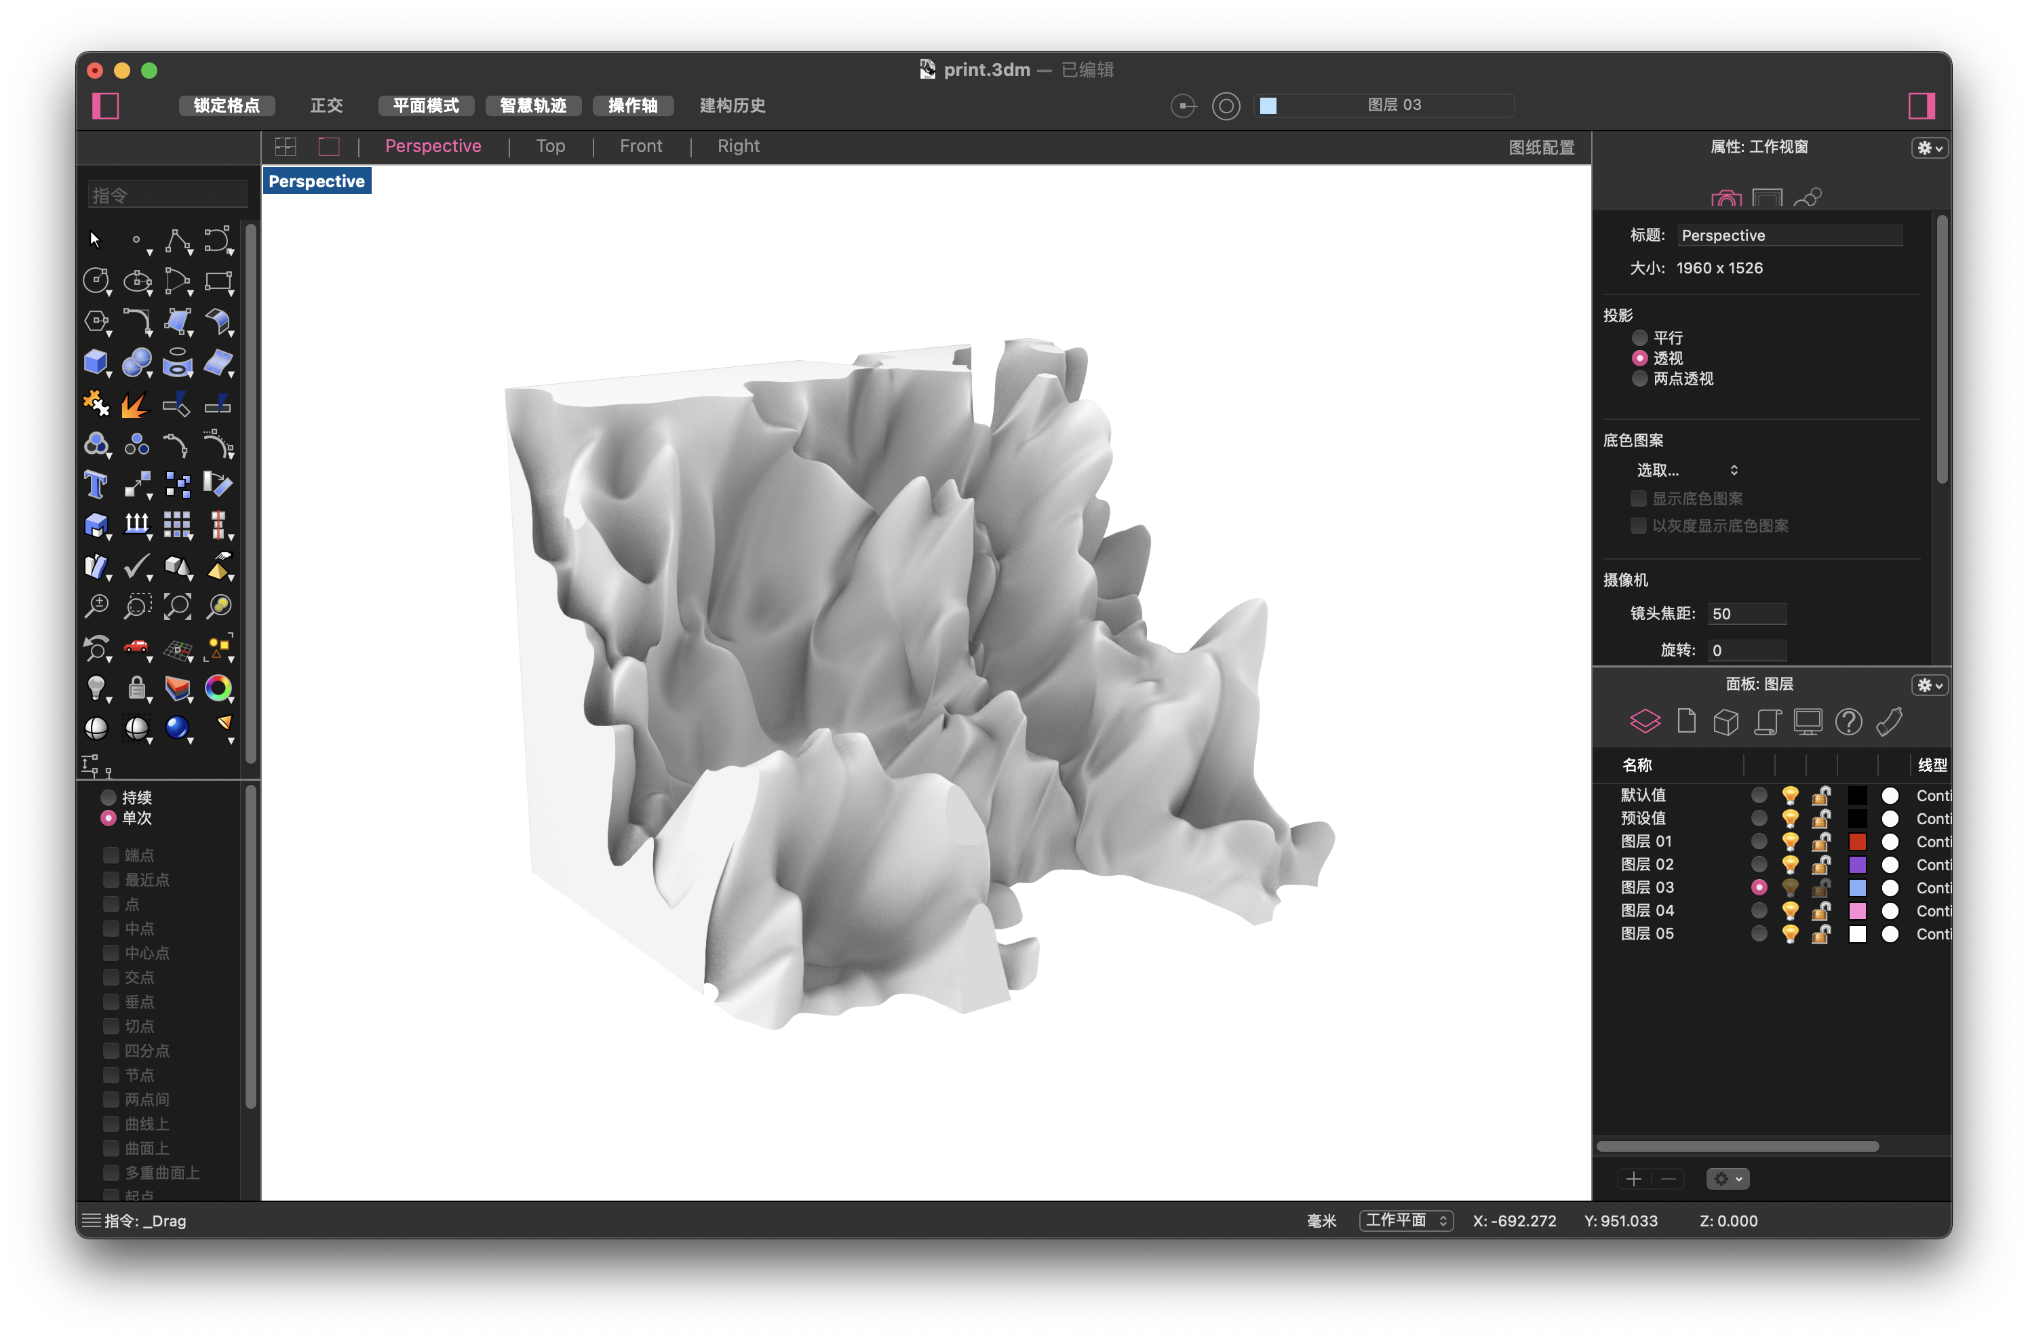Select the 两点透视 projection radio button
Image resolution: width=2028 pixels, height=1339 pixels.
click(x=1639, y=379)
